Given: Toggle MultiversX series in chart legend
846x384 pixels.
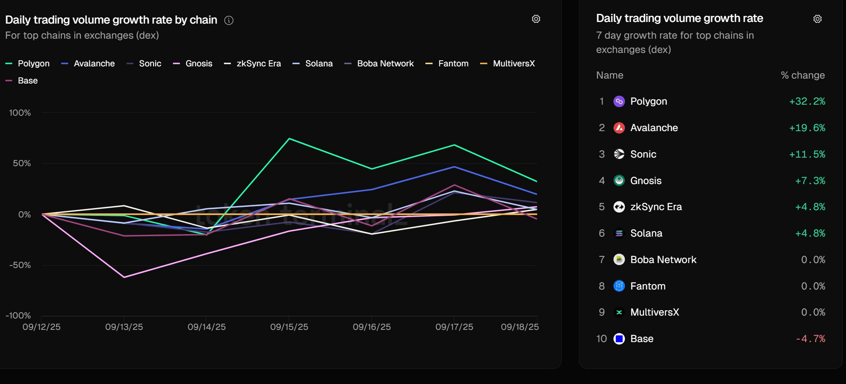Looking at the screenshot, I should [x=507, y=64].
